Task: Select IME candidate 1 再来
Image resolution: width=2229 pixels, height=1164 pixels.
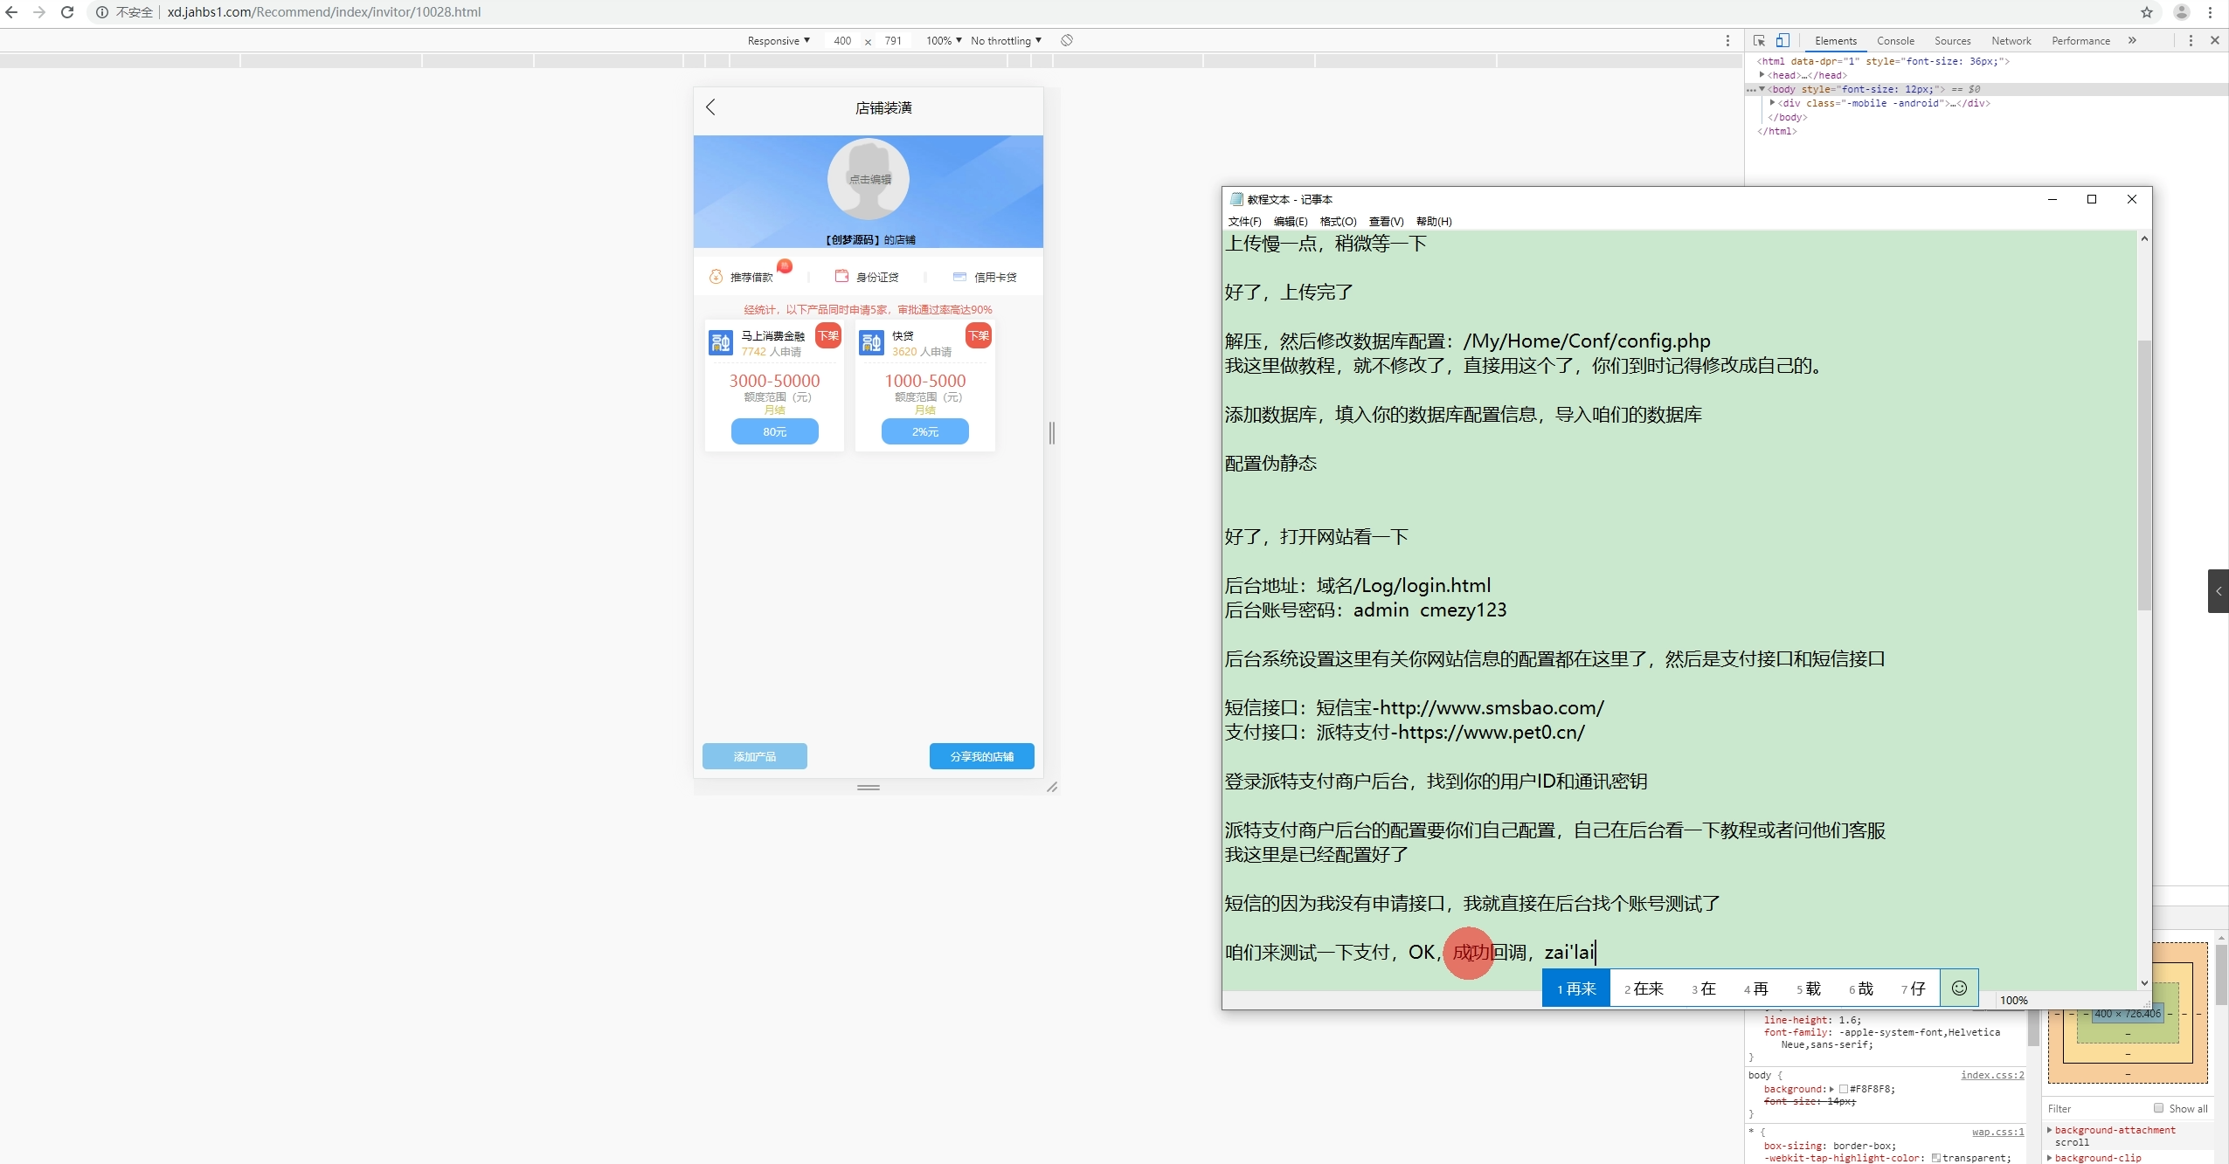Action: coord(1576,988)
